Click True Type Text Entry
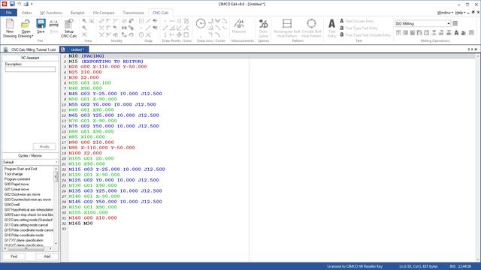Image resolution: width=481 pixels, height=270 pixels. (358, 28)
